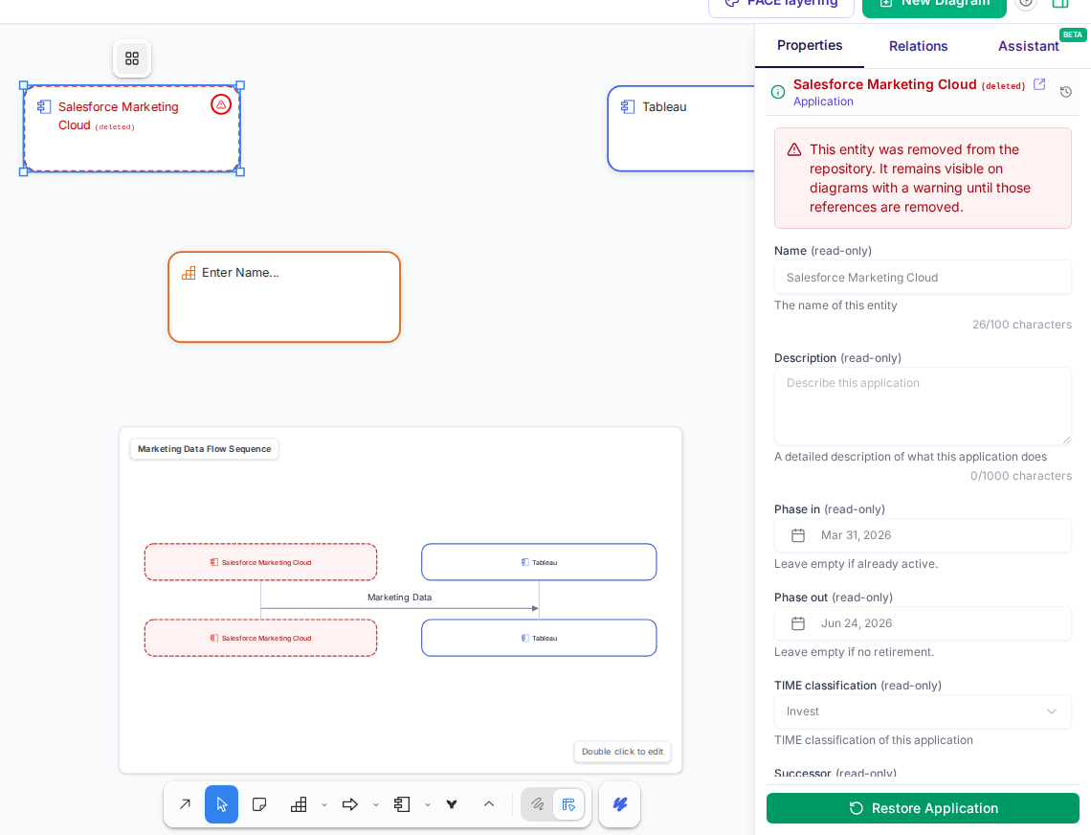1091x835 pixels.
Task: Select the Enter Name capability card
Action: [x=284, y=298]
